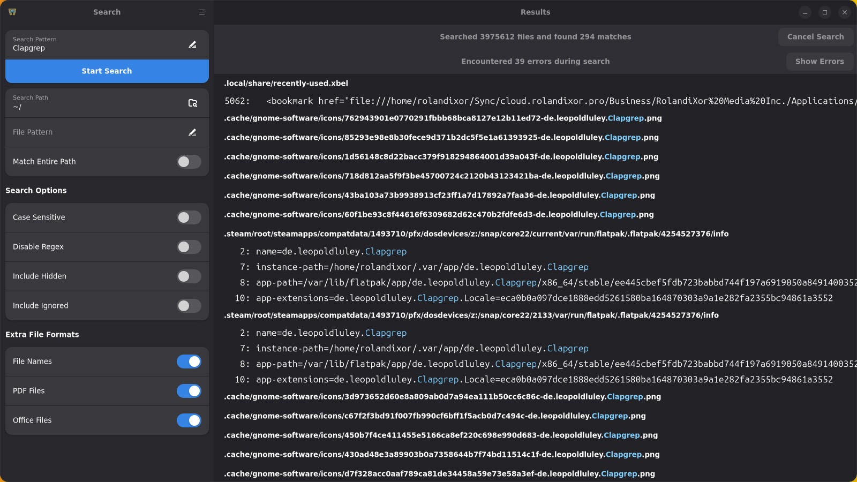Toggle the Disable Regex switch

click(189, 247)
